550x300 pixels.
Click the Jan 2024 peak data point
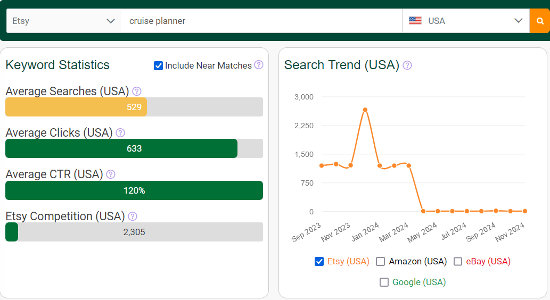[x=365, y=110]
